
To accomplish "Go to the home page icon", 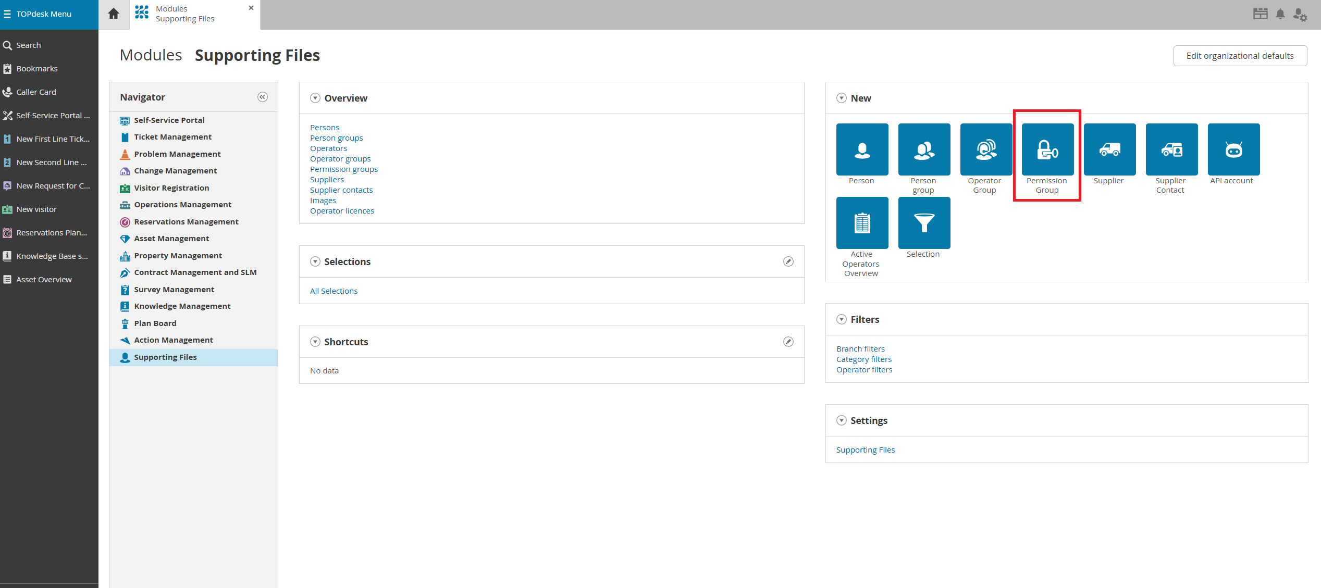I will click(x=114, y=14).
